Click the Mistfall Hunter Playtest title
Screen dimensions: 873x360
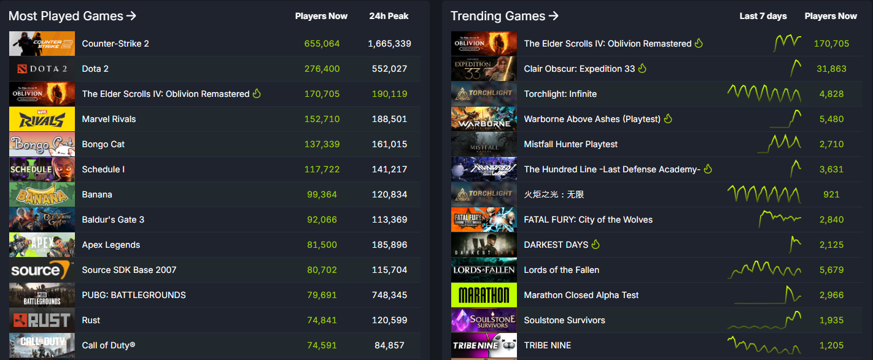pyautogui.click(x=571, y=144)
